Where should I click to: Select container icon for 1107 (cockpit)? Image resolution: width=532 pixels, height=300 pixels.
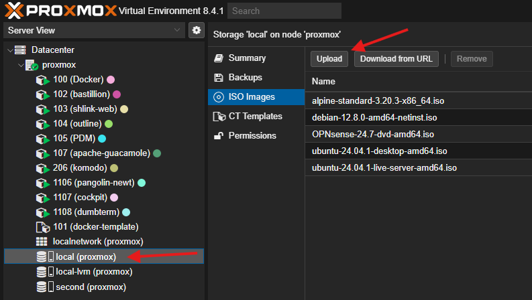(43, 198)
